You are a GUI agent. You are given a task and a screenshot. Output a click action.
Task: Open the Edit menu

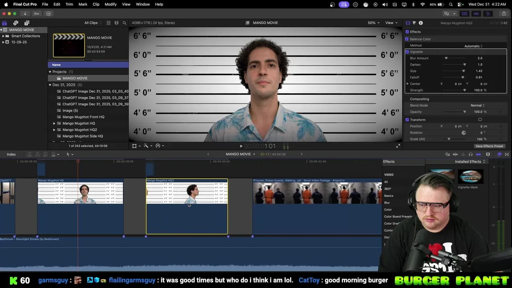point(57,4)
